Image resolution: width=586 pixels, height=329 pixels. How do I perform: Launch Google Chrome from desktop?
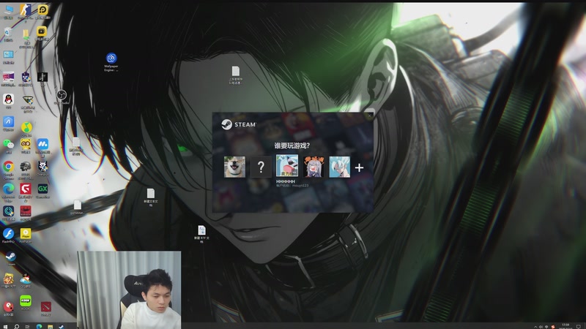point(8,170)
